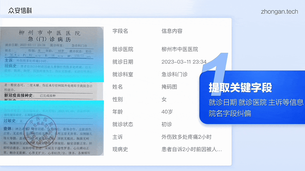Open the zhongan.tech website link
Viewport: 305px width, 171px height.
(279, 12)
